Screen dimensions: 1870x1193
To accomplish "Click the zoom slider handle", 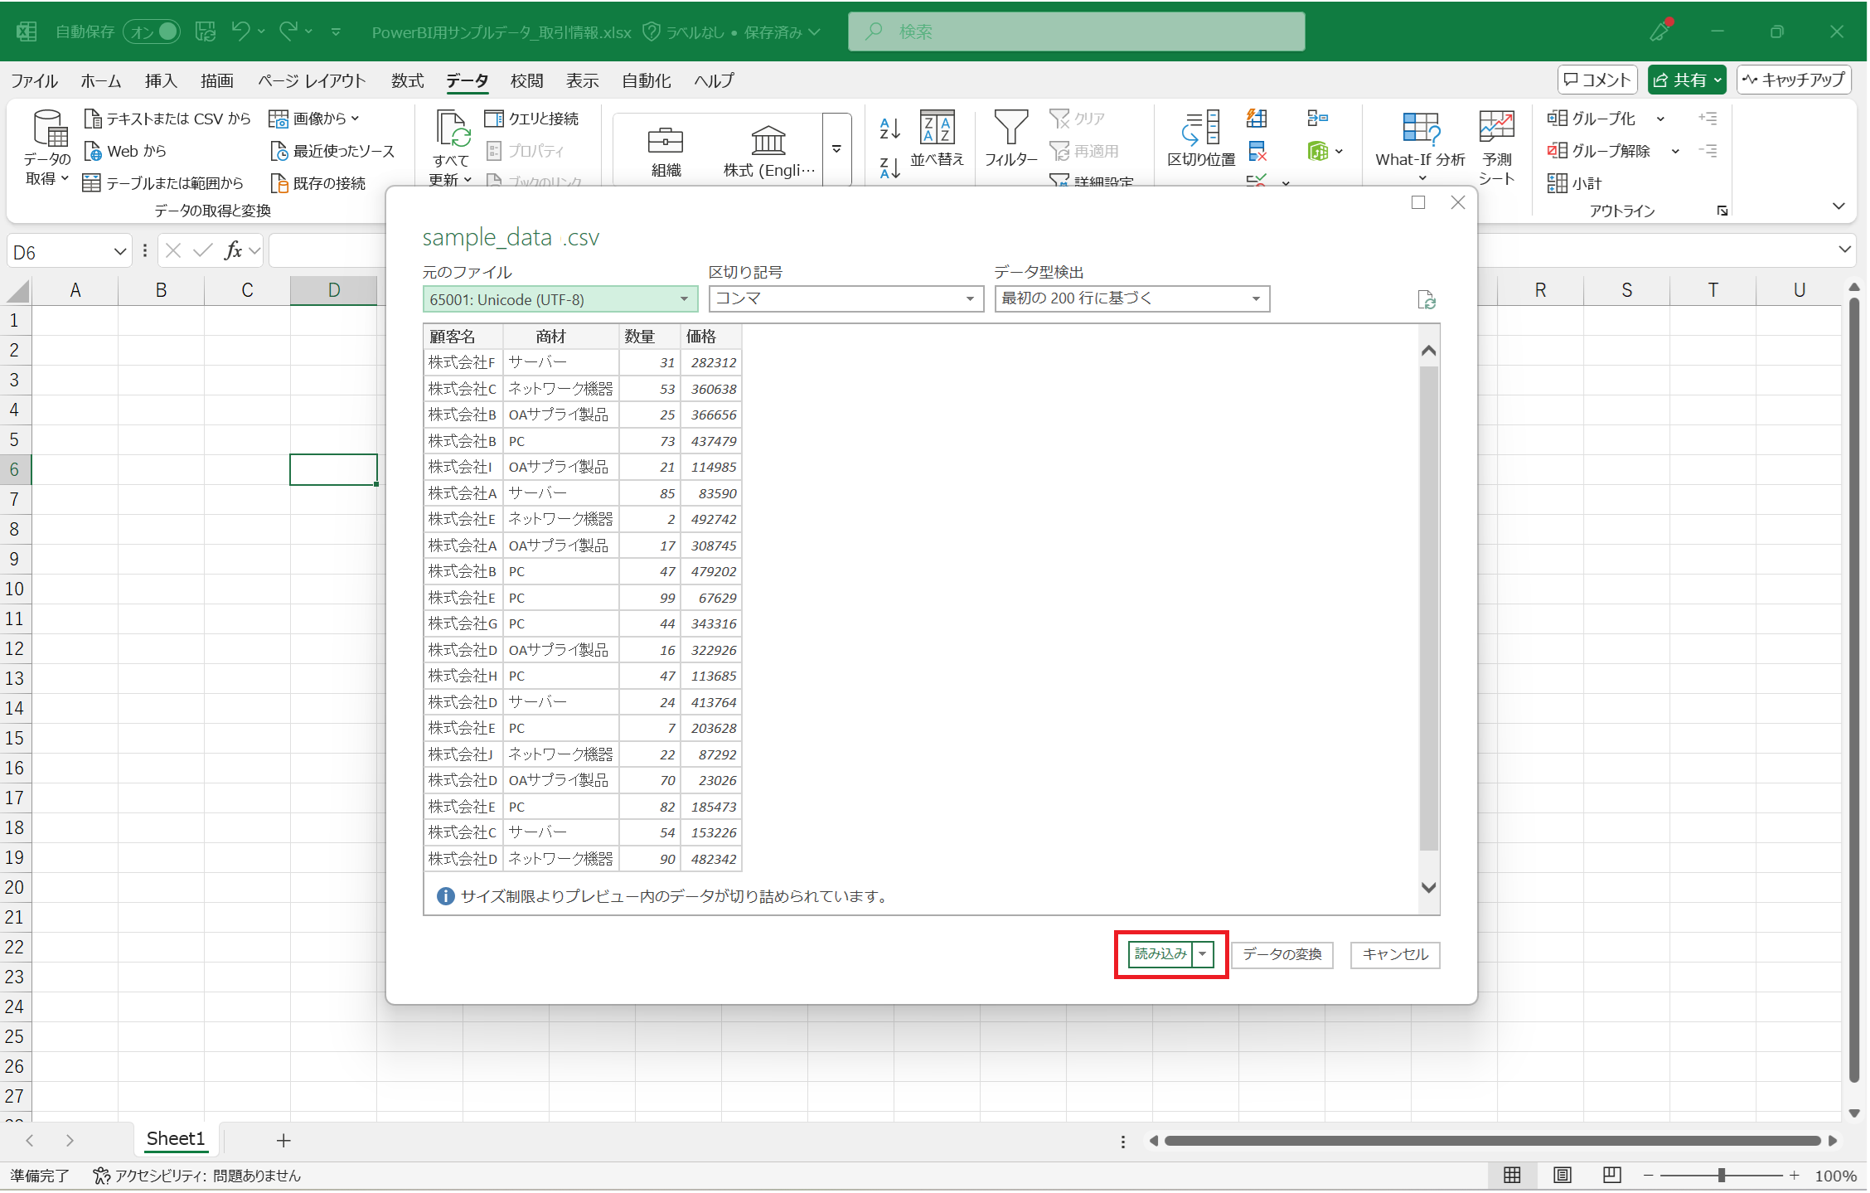I will click(x=1722, y=1175).
